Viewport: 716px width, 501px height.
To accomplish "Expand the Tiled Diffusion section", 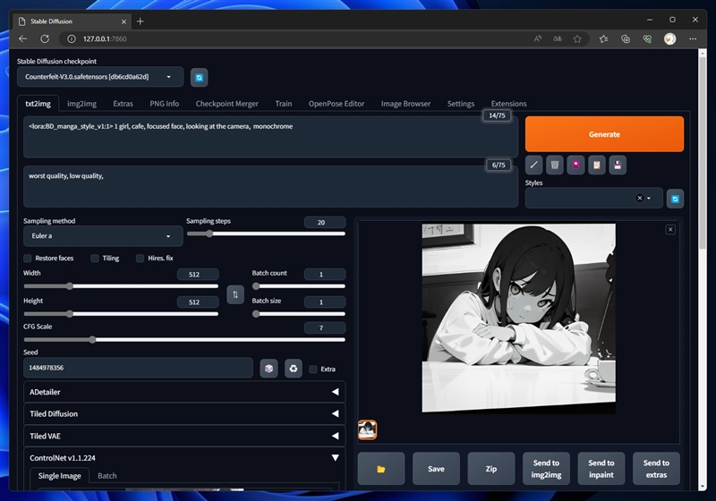I will tap(184, 414).
